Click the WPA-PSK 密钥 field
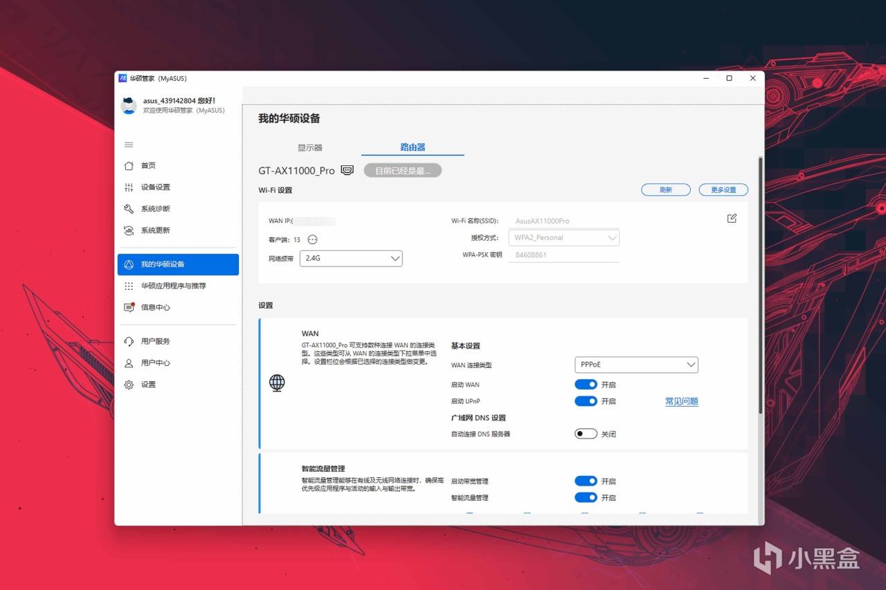886x590 pixels. (563, 255)
